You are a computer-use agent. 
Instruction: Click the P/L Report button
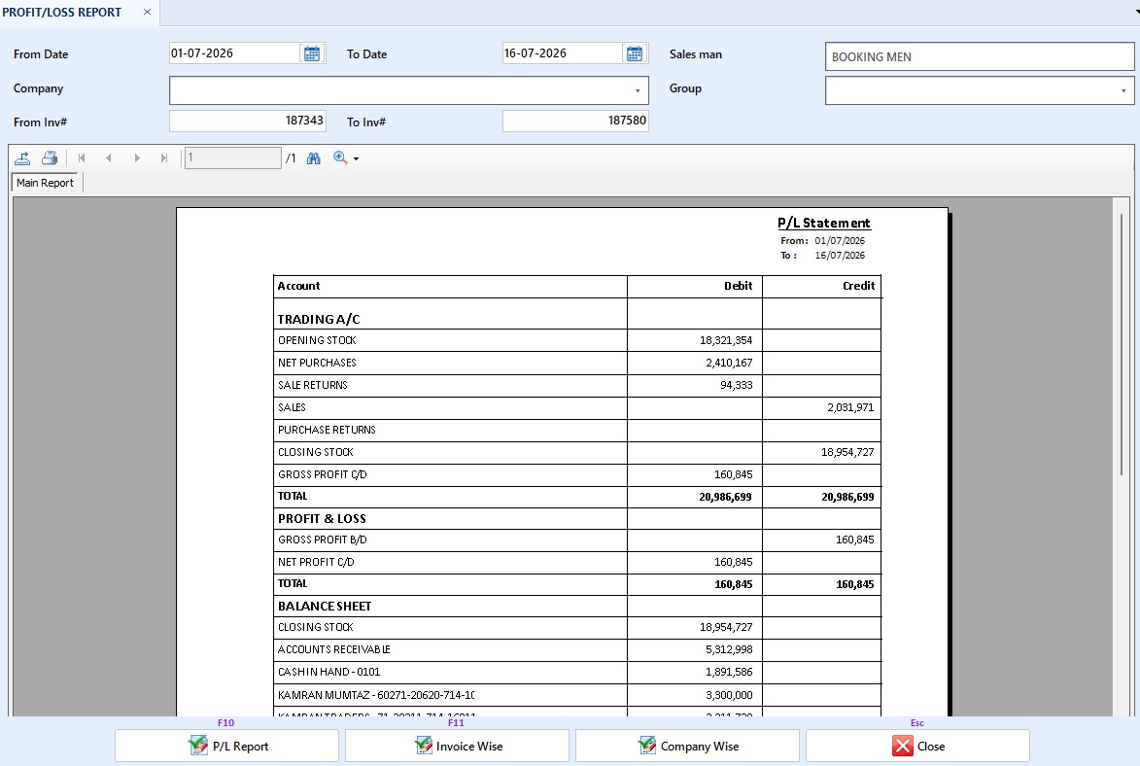[x=226, y=746]
